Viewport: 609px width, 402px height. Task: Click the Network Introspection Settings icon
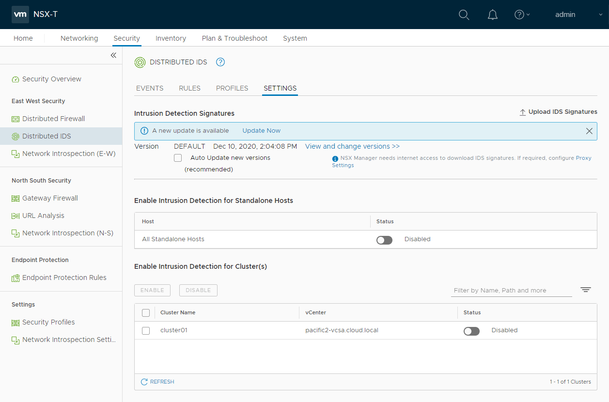pyautogui.click(x=16, y=340)
